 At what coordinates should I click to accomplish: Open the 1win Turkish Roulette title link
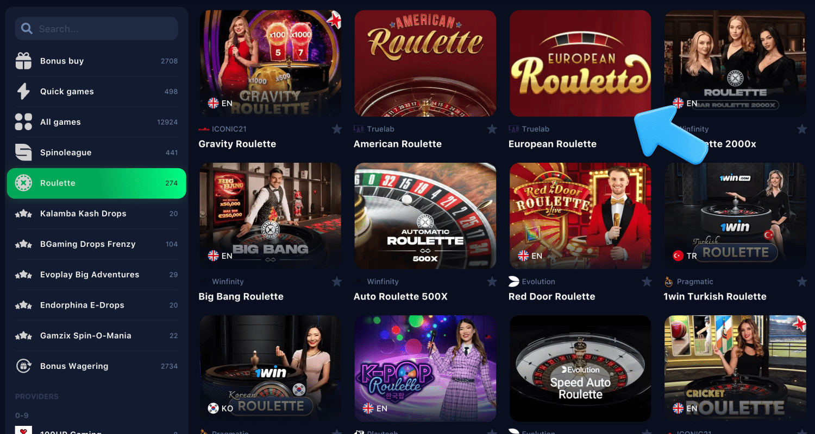[715, 296]
